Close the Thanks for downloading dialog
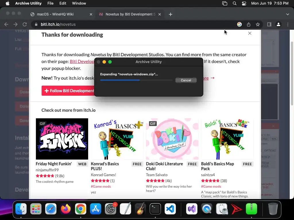Screen dimensions: 294x220 pyautogui.click(x=250, y=33)
